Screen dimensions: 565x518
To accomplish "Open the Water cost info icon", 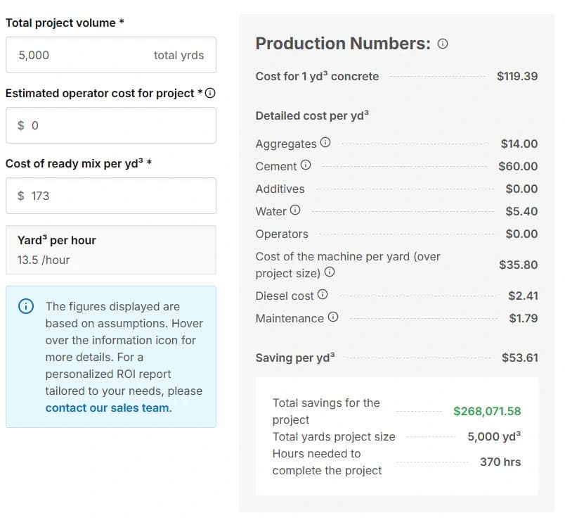I will pos(296,211).
